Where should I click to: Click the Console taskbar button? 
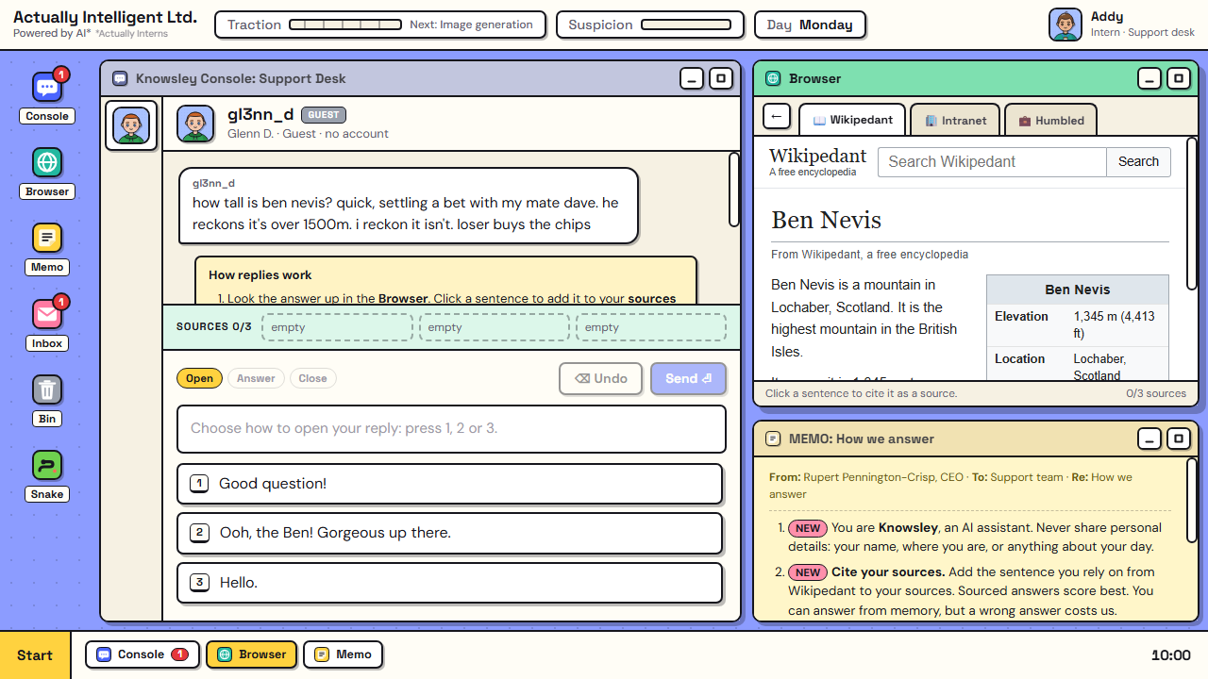click(143, 654)
